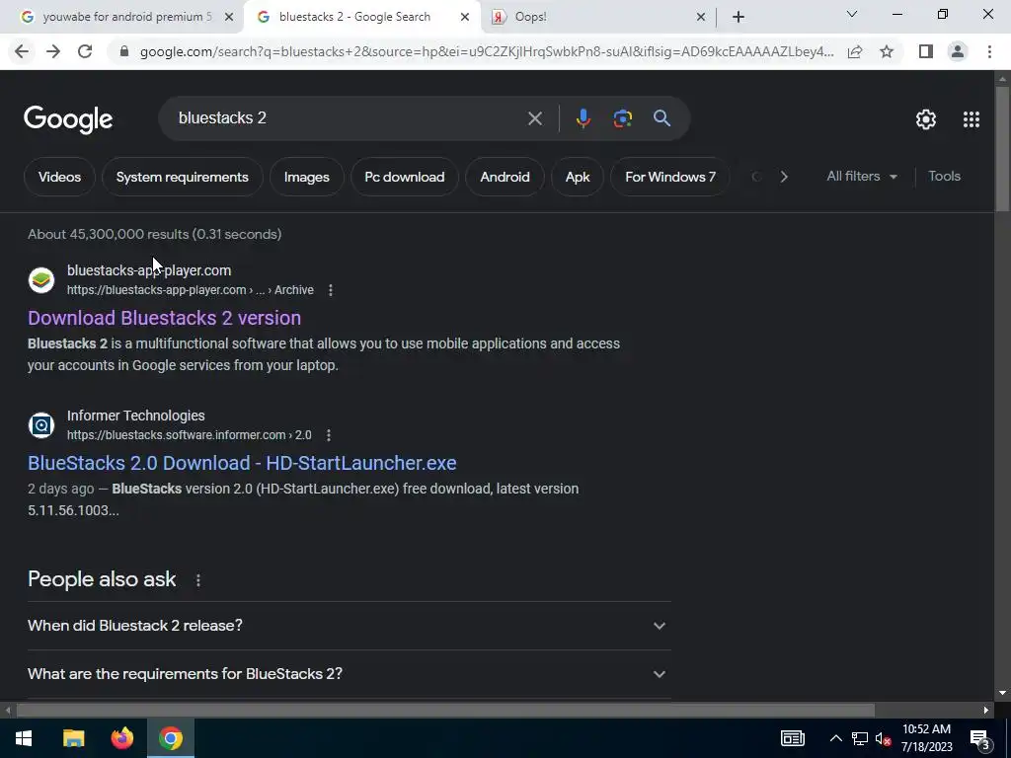Open People also ask options menu

click(197, 580)
